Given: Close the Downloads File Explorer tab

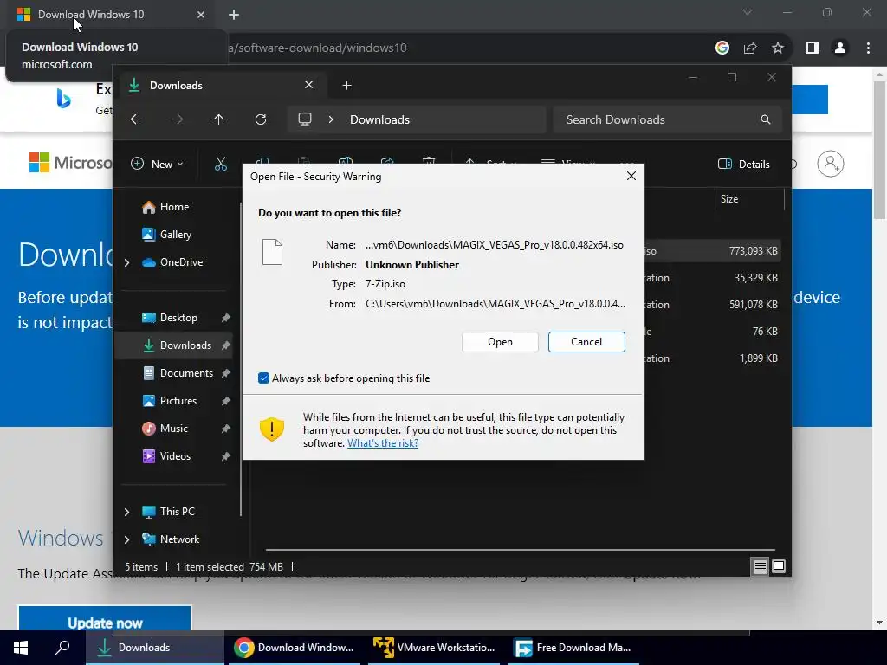Looking at the screenshot, I should pyautogui.click(x=309, y=85).
